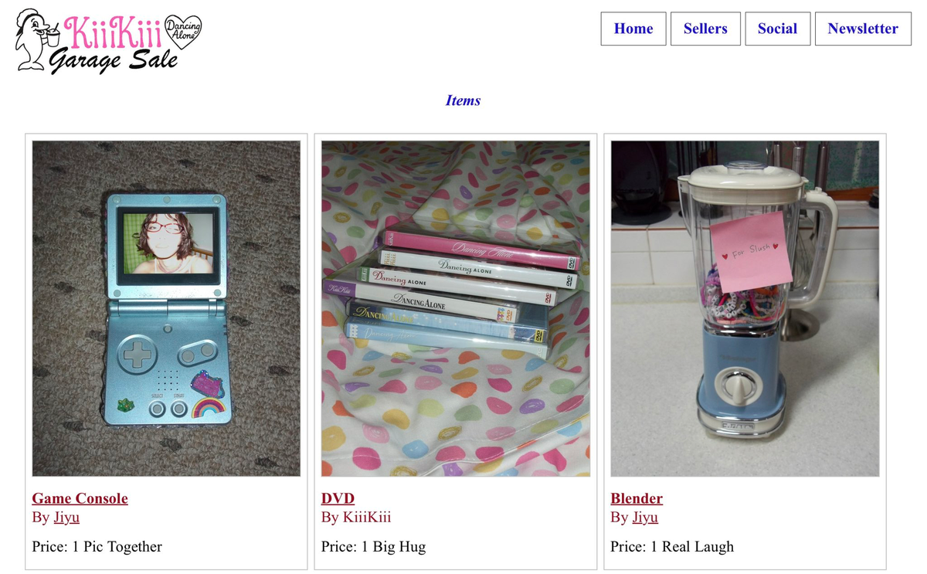Open the Social navigation item
The image size is (927, 574).
coord(777,29)
